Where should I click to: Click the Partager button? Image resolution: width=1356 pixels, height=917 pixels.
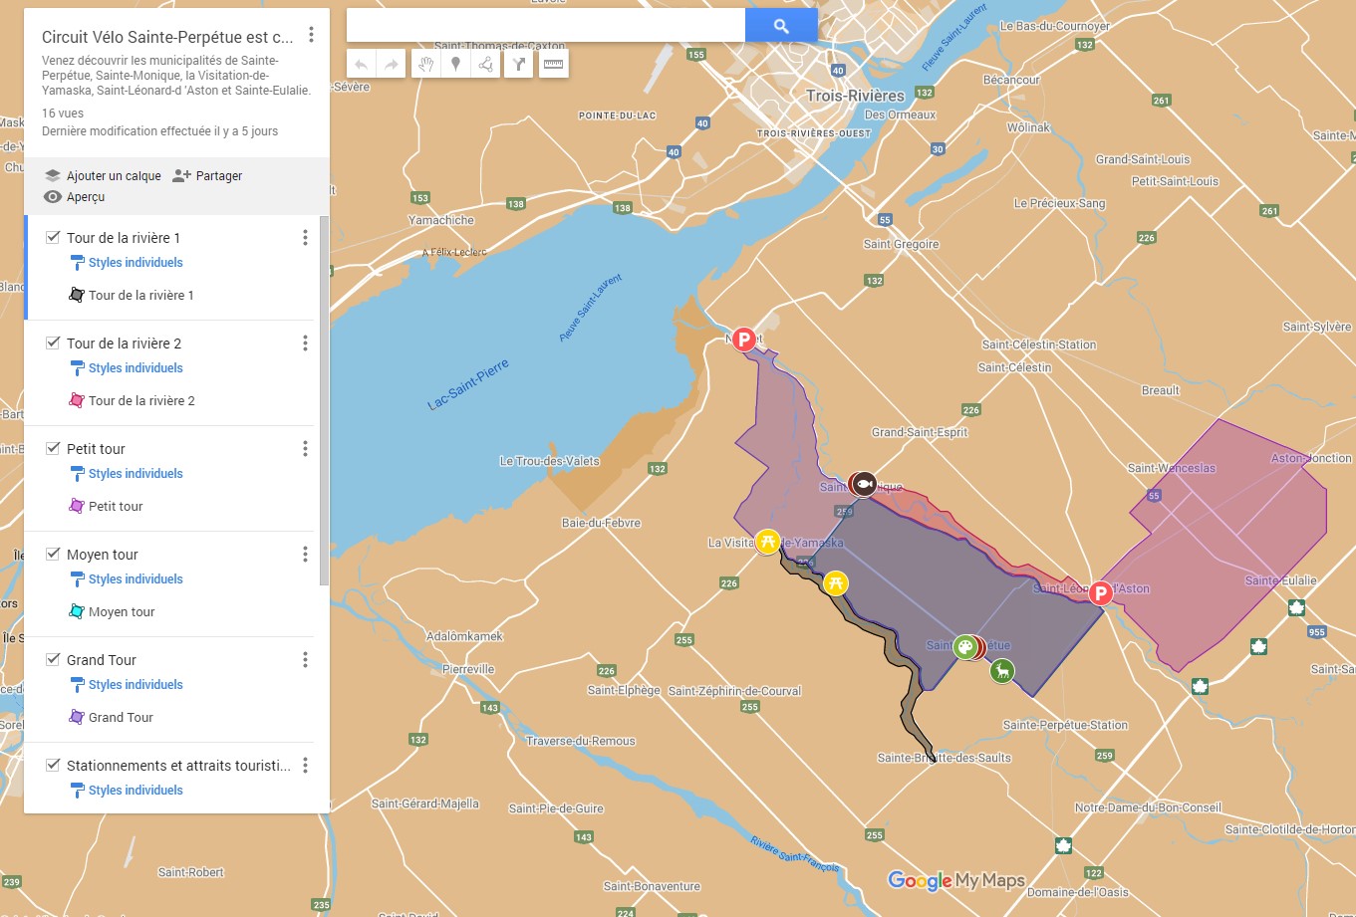(x=207, y=175)
